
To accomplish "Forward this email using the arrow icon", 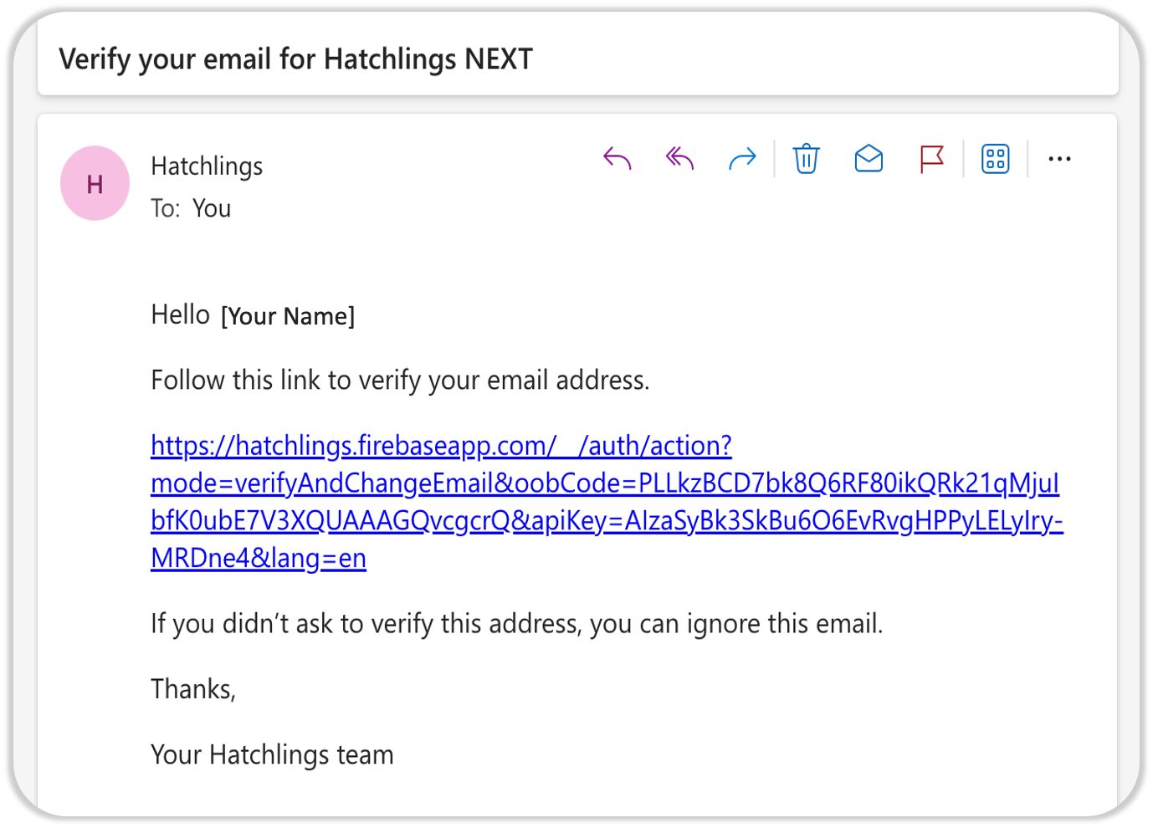I will point(742,158).
